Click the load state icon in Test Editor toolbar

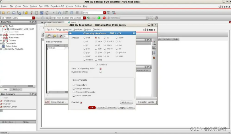pos(49,36)
